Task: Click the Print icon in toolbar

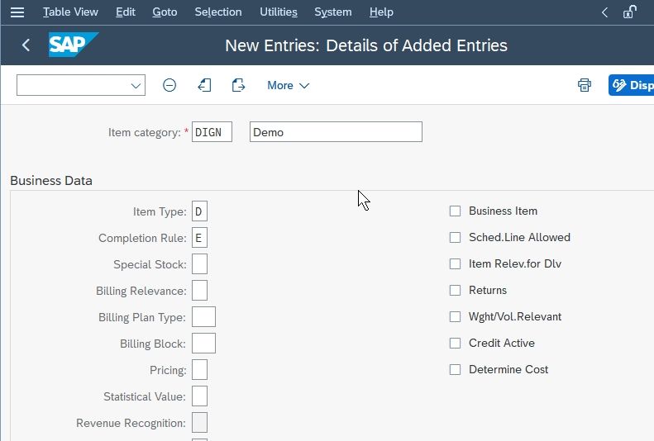Action: [x=585, y=85]
